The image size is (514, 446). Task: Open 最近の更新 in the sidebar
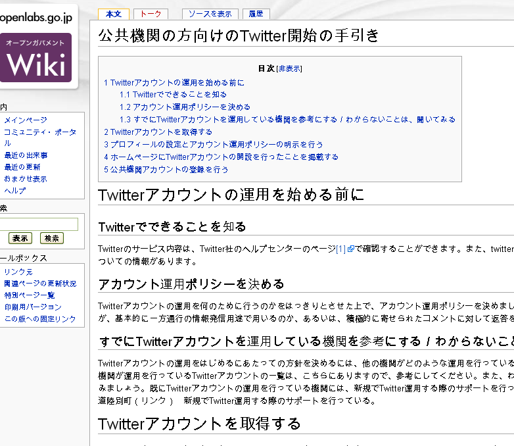(x=22, y=167)
